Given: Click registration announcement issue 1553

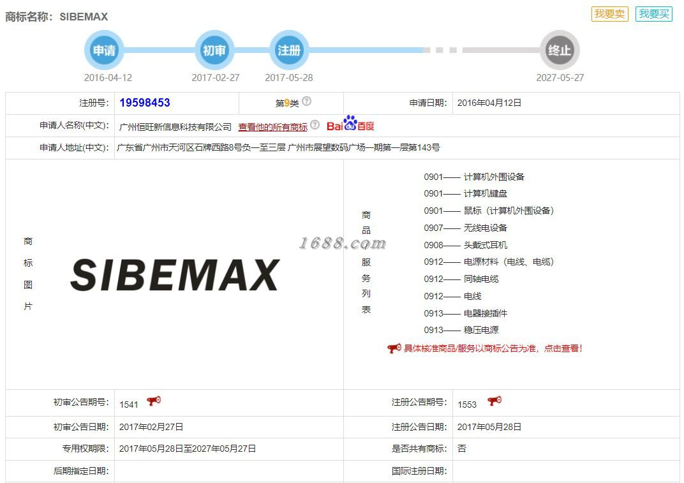Looking at the screenshot, I should click(x=467, y=405).
